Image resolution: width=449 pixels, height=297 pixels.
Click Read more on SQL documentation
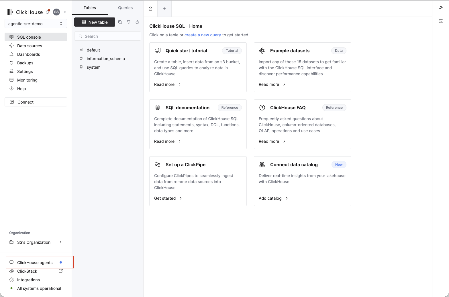pyautogui.click(x=167, y=141)
